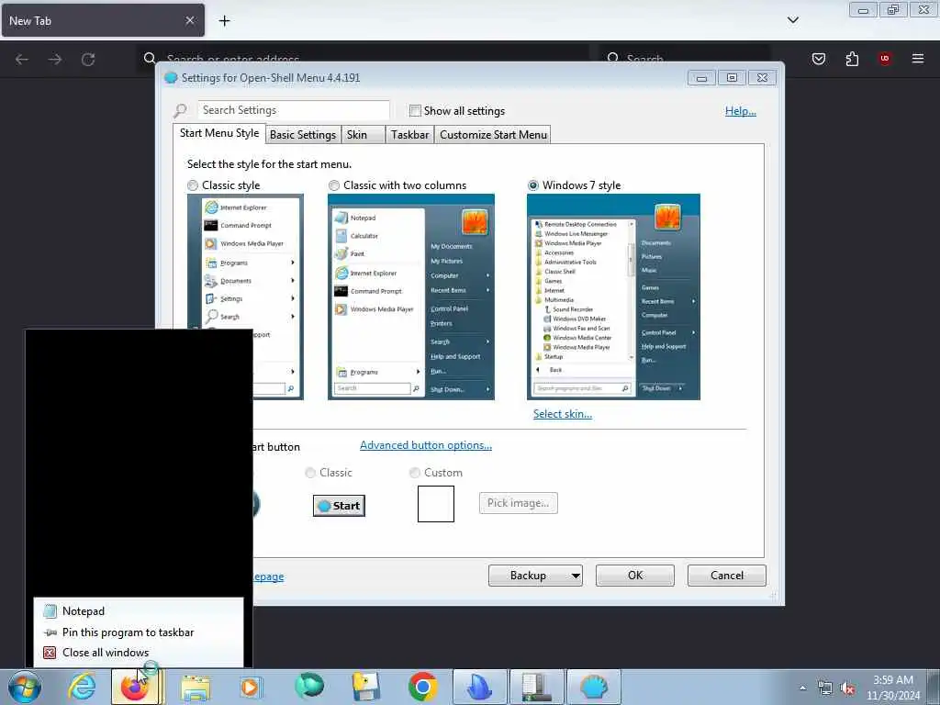Switch to Basic Settings tab
The height and width of the screenshot is (705, 940).
tap(303, 135)
